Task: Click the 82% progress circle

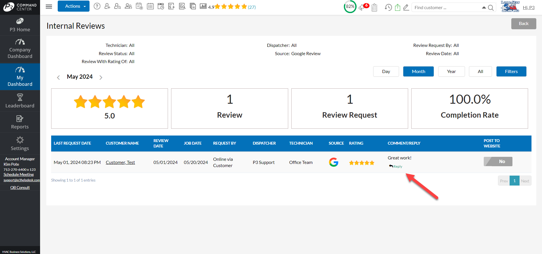Action: (350, 7)
